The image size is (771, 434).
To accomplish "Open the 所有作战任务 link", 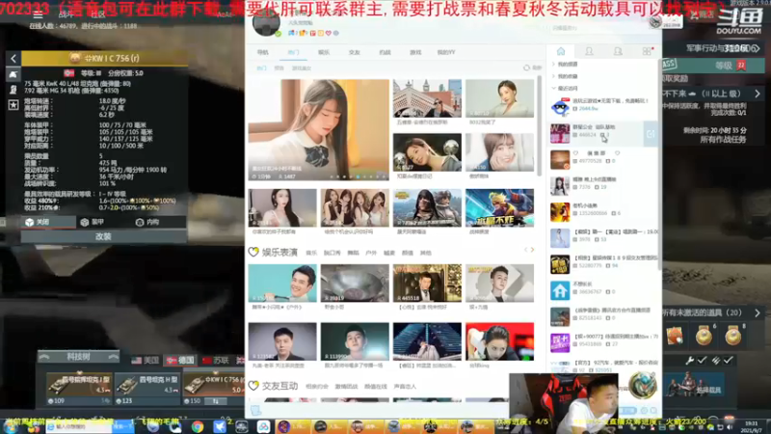I will pos(723,140).
